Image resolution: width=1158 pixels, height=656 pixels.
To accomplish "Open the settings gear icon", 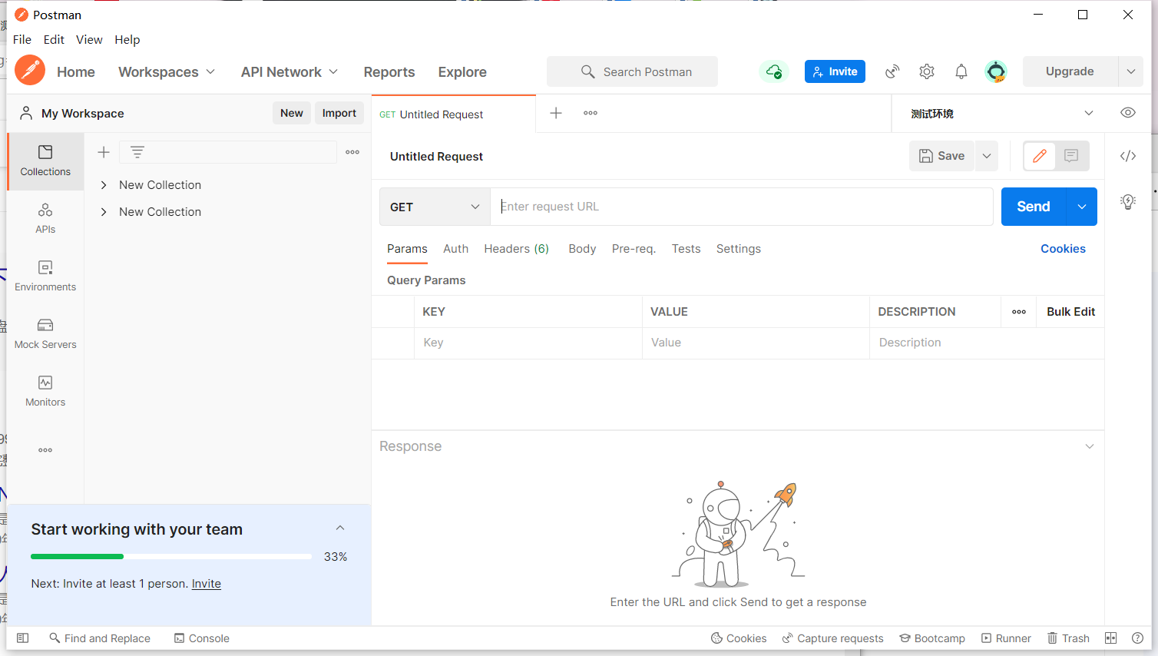I will 927,71.
